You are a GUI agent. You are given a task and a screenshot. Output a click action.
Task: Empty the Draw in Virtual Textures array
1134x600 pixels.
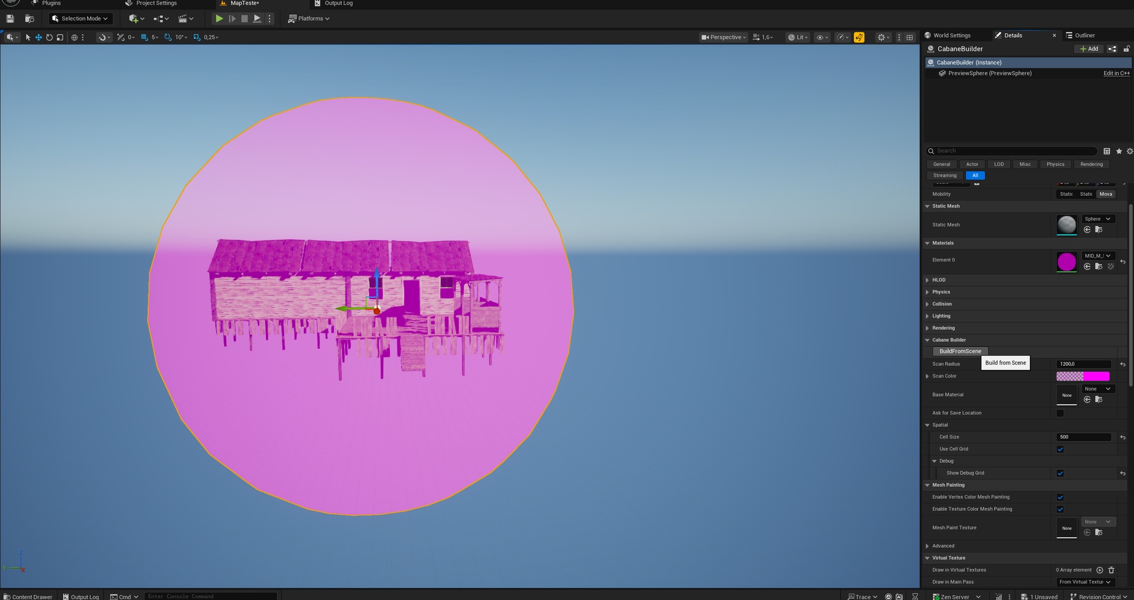[x=1111, y=570]
